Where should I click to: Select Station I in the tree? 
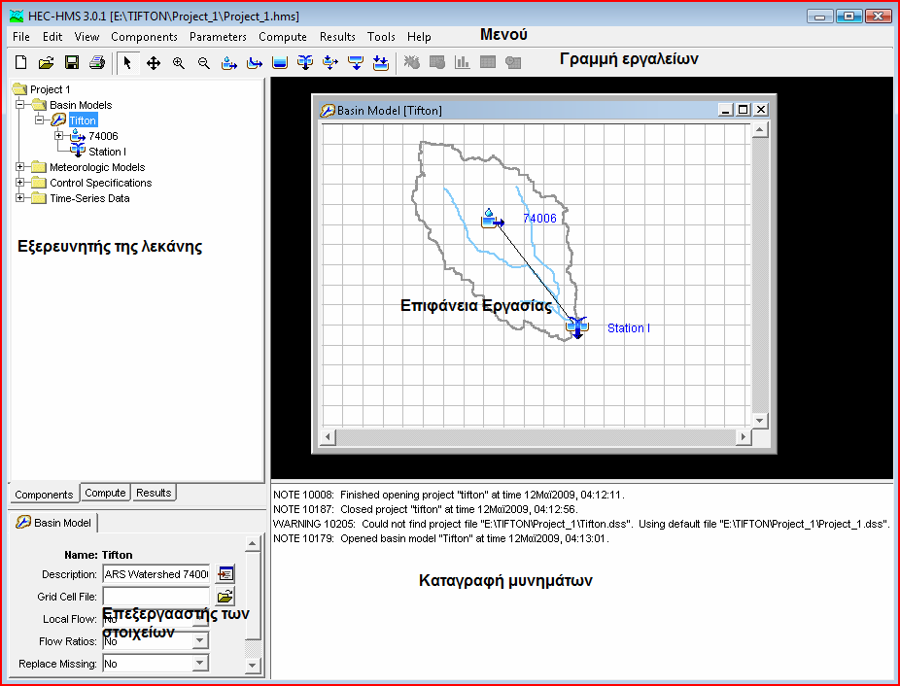(x=107, y=152)
